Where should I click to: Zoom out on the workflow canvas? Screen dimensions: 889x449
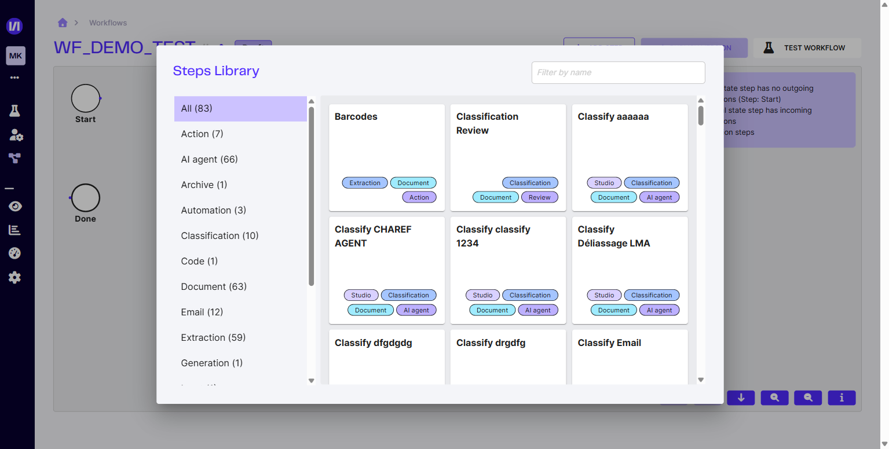point(808,398)
